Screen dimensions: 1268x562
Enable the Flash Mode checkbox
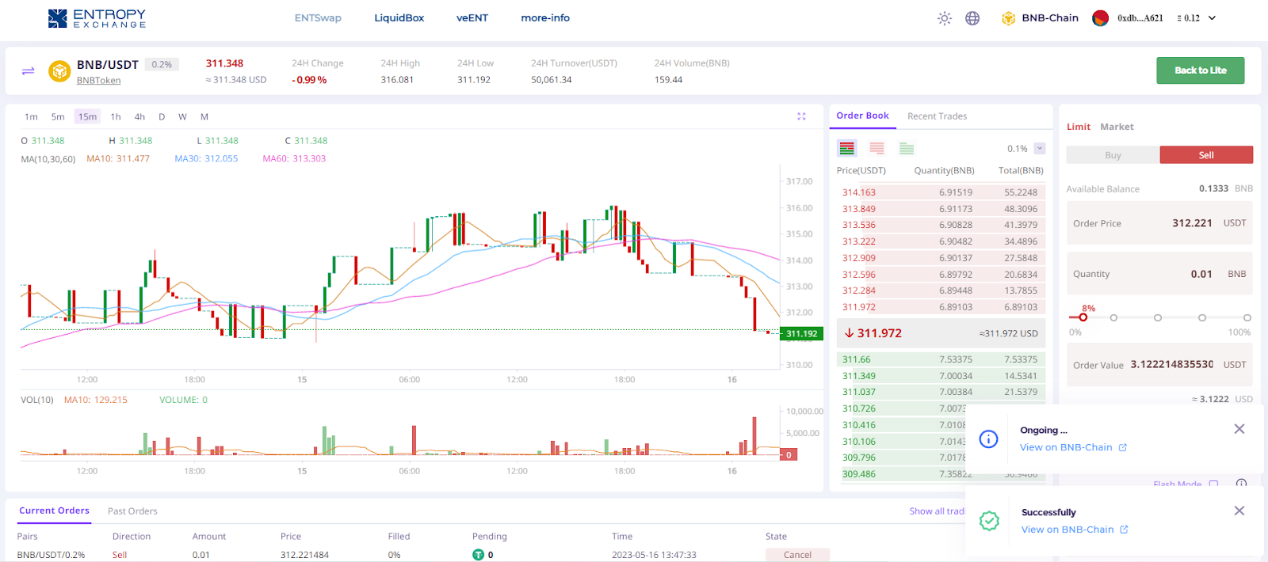1213,484
